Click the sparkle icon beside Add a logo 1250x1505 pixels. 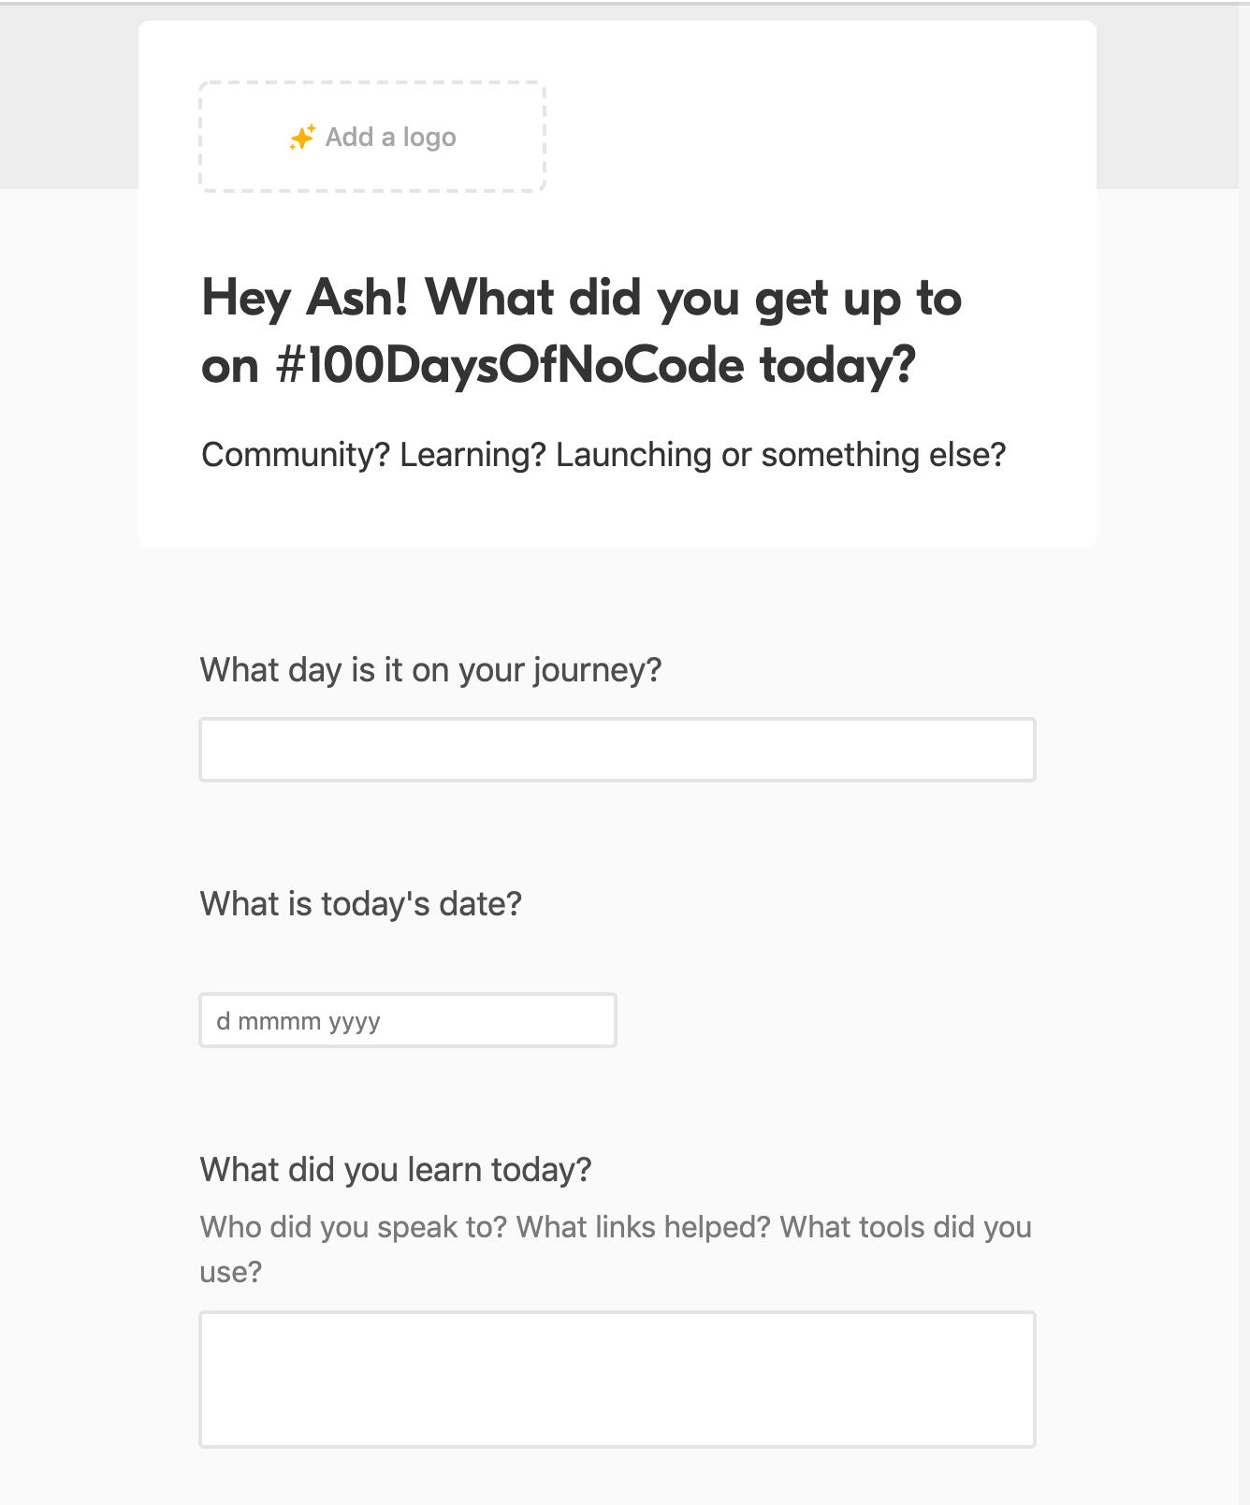click(x=302, y=138)
